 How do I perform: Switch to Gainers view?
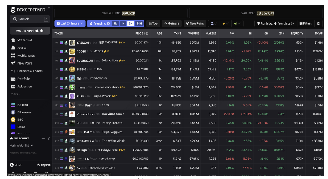(x=172, y=24)
